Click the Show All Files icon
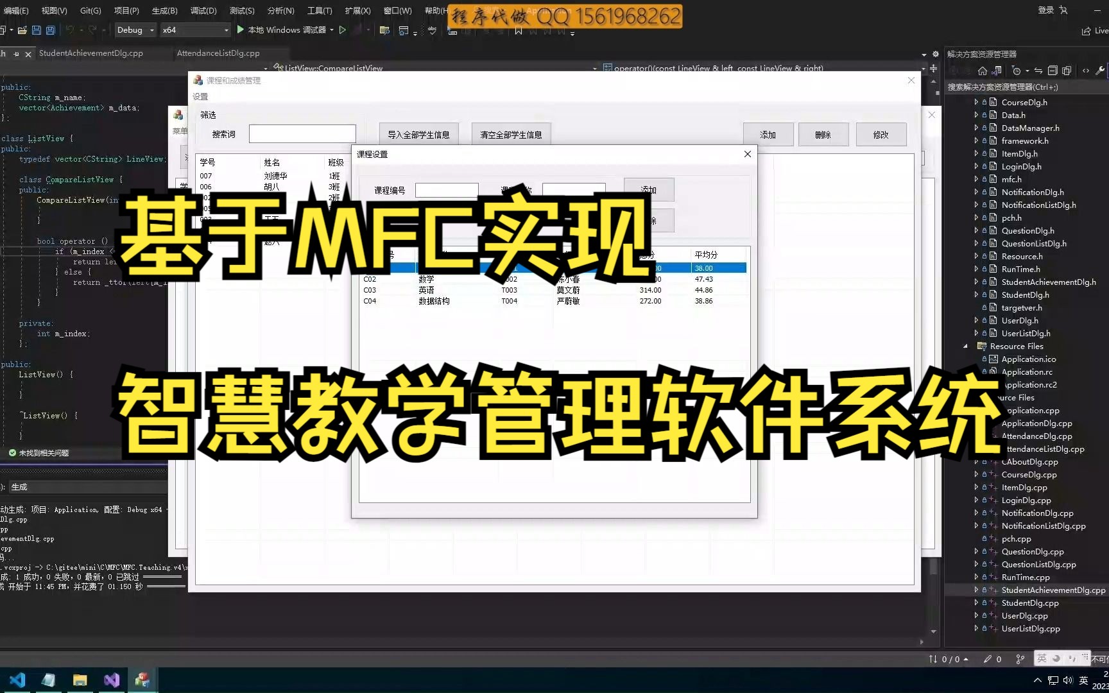The width and height of the screenshot is (1109, 693). pos(1067,71)
